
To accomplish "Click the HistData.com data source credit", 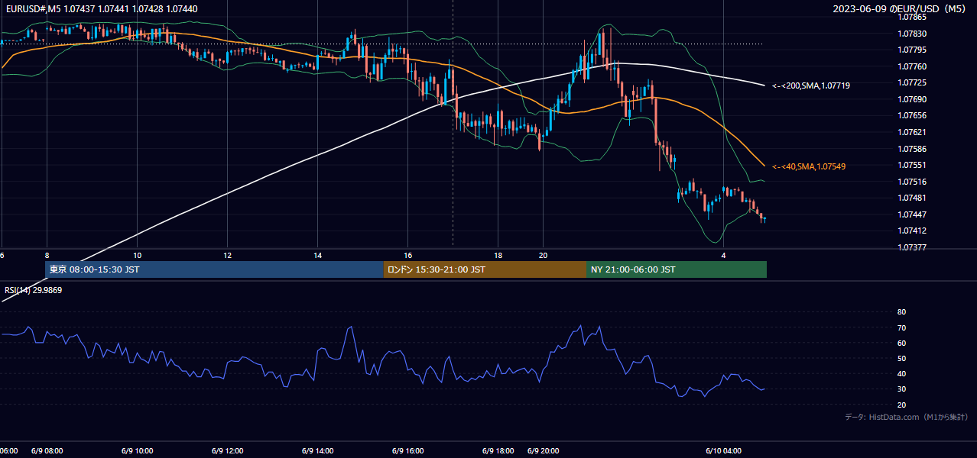I will [x=907, y=417].
